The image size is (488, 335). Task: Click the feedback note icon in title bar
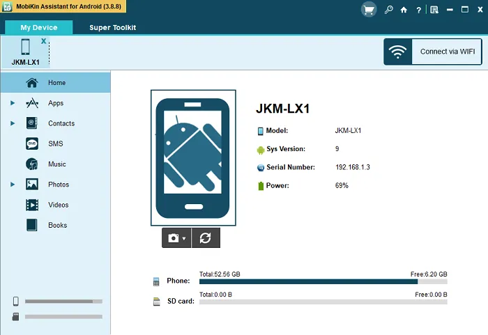click(434, 10)
